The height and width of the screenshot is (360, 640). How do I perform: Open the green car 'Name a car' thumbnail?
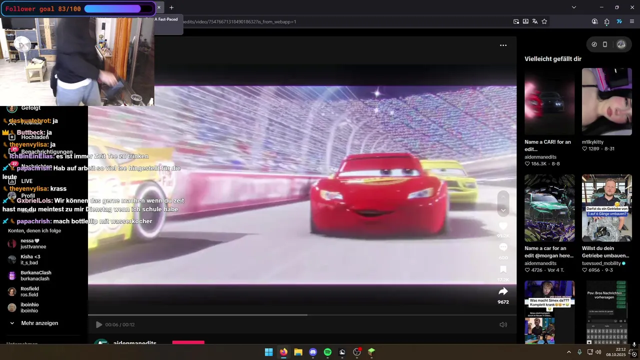[549, 208]
